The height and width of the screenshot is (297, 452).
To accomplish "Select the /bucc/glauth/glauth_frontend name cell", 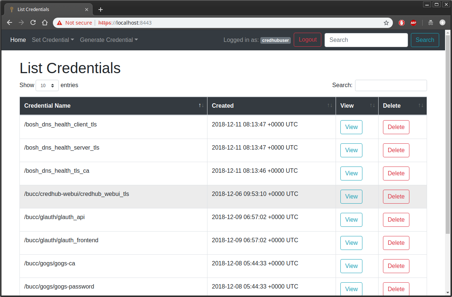I will (x=113, y=243).
